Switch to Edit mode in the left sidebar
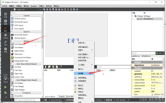Viewport: 166px width, 103px height. (5, 22)
